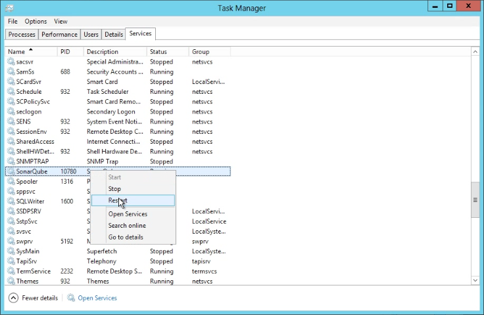Click the Open Services link at bottom

[x=97, y=298]
